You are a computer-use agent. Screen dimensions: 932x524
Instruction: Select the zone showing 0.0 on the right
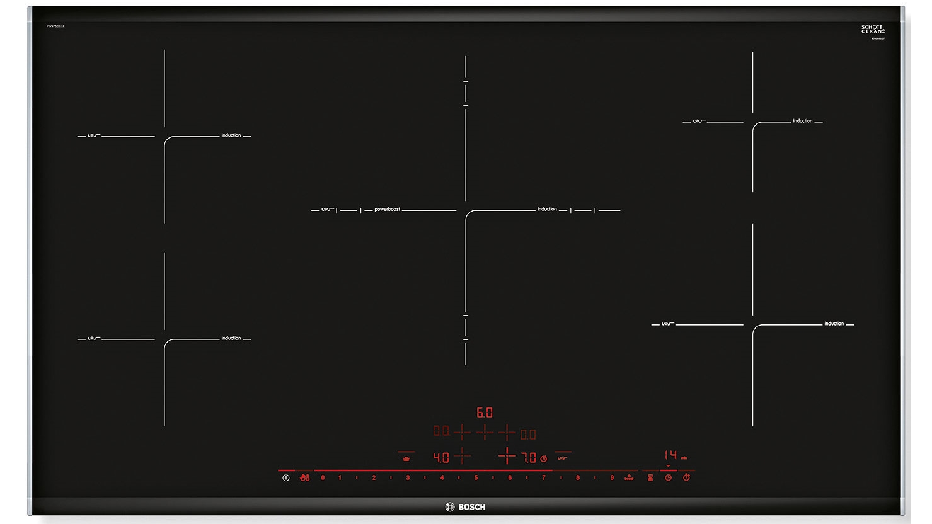coord(527,433)
